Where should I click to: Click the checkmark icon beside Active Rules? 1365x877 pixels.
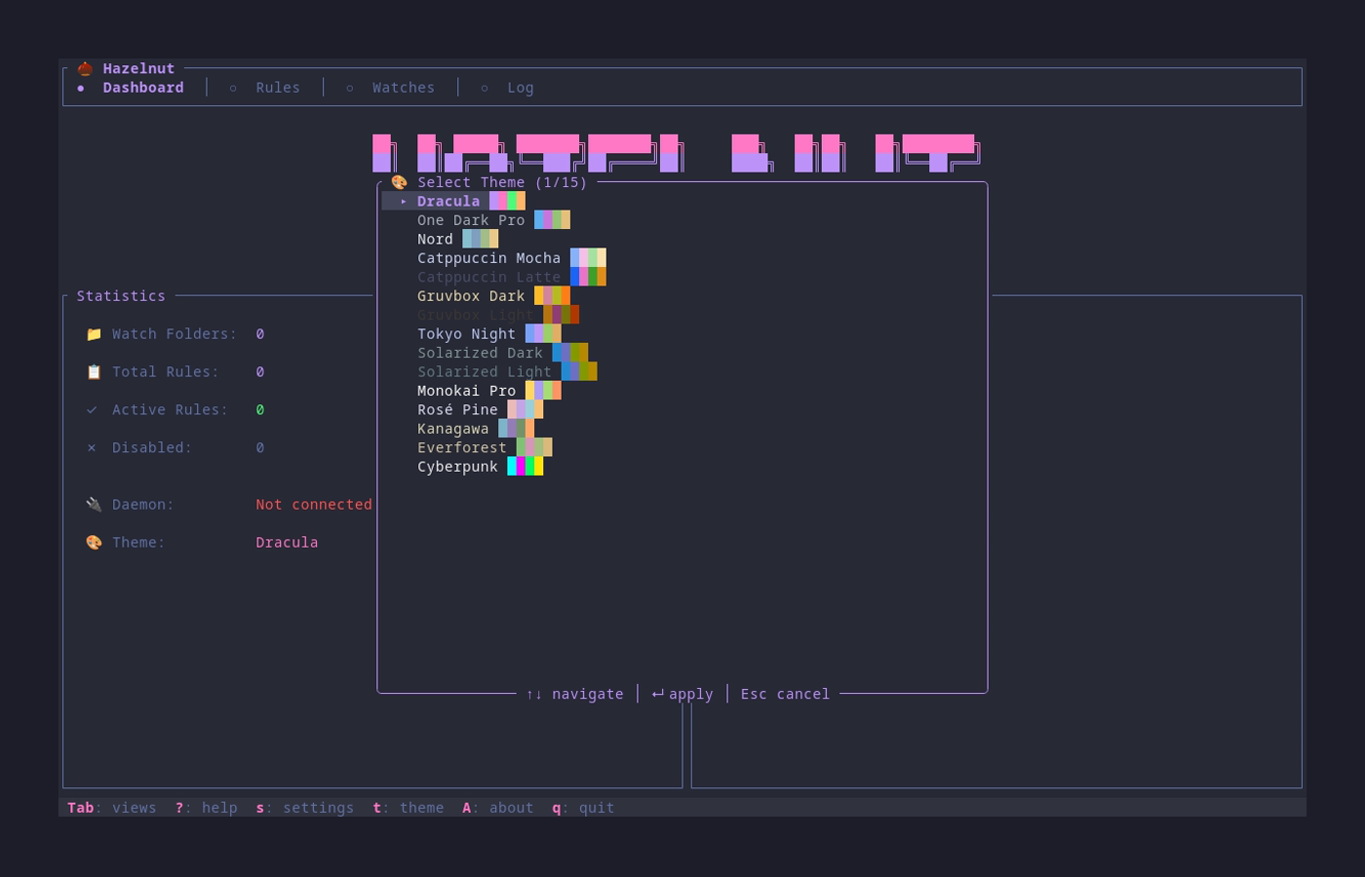point(93,409)
